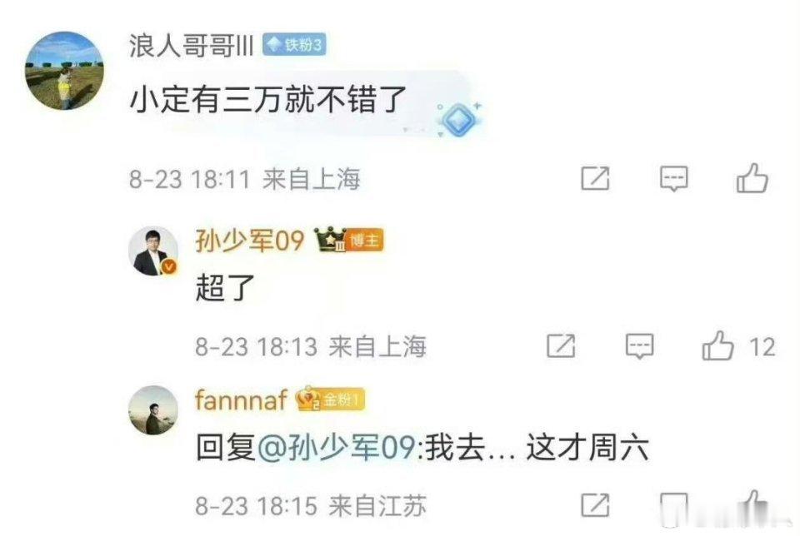The height and width of the screenshot is (536, 800).
Task: Open 孙少军09's profile avatar
Action: (x=153, y=251)
